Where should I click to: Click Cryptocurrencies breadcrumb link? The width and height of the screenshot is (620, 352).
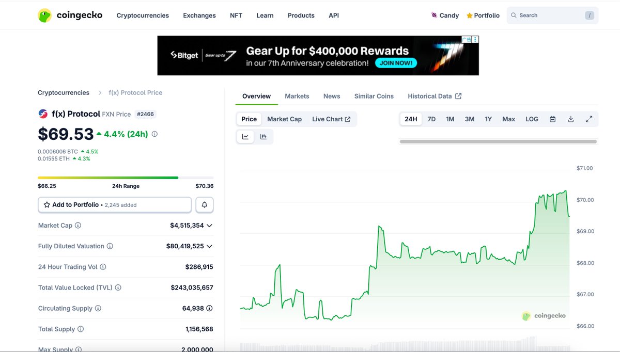pos(64,93)
